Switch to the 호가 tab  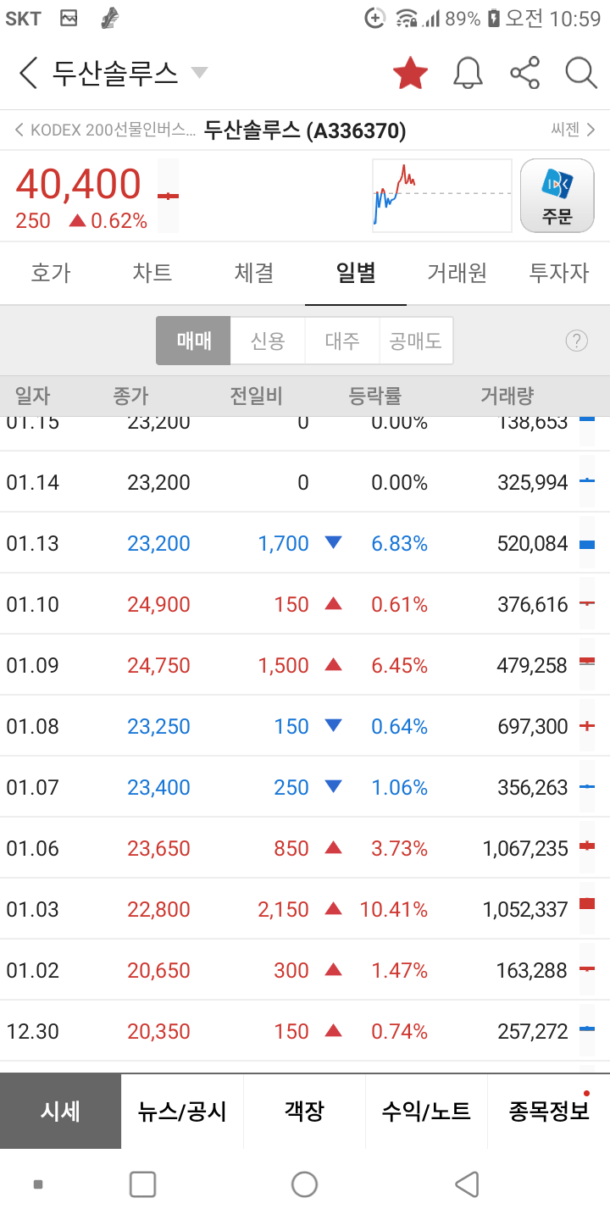click(x=51, y=273)
